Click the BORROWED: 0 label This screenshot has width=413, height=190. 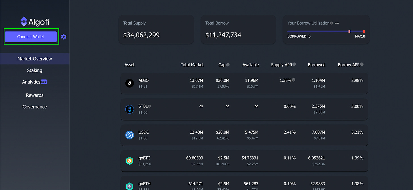click(x=299, y=36)
